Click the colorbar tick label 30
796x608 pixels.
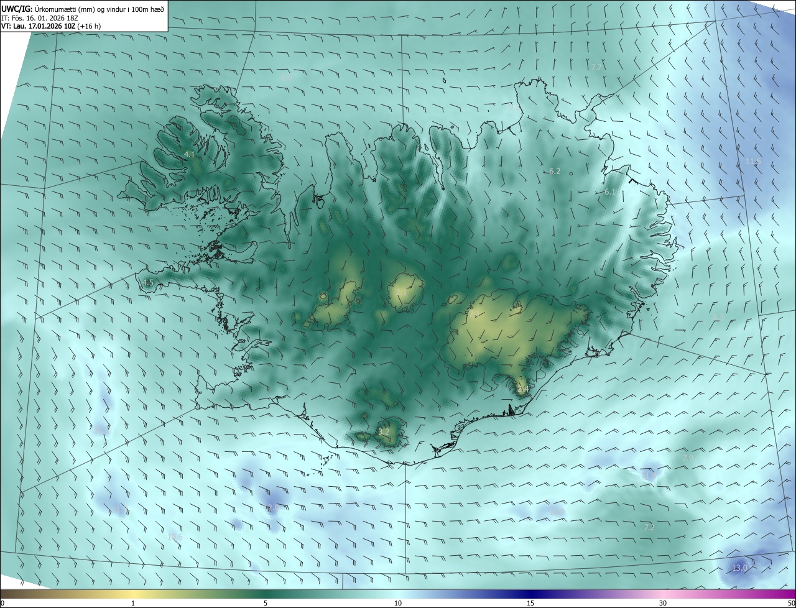click(x=663, y=603)
